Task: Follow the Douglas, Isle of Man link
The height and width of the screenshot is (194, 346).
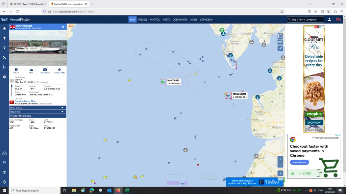Action: [x=25, y=101]
